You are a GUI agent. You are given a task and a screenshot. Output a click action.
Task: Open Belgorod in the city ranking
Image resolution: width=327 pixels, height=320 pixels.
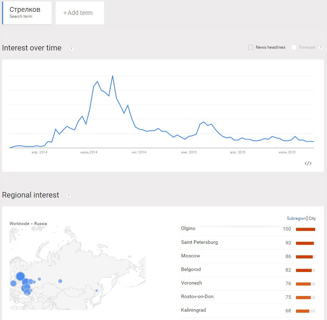[191, 269]
